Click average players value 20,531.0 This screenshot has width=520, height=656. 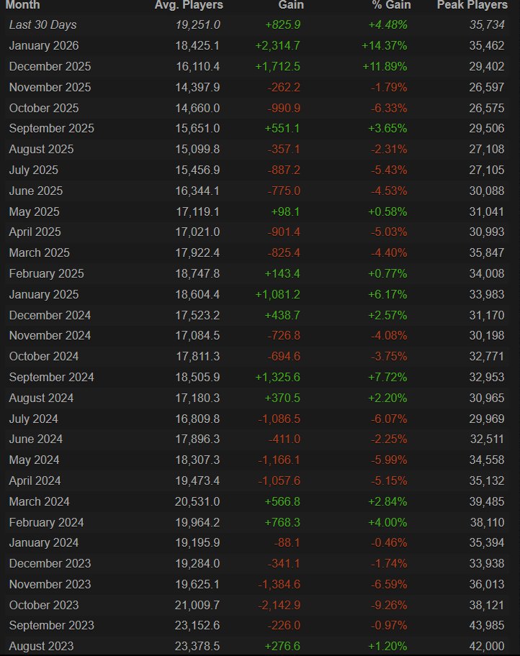[x=197, y=501]
